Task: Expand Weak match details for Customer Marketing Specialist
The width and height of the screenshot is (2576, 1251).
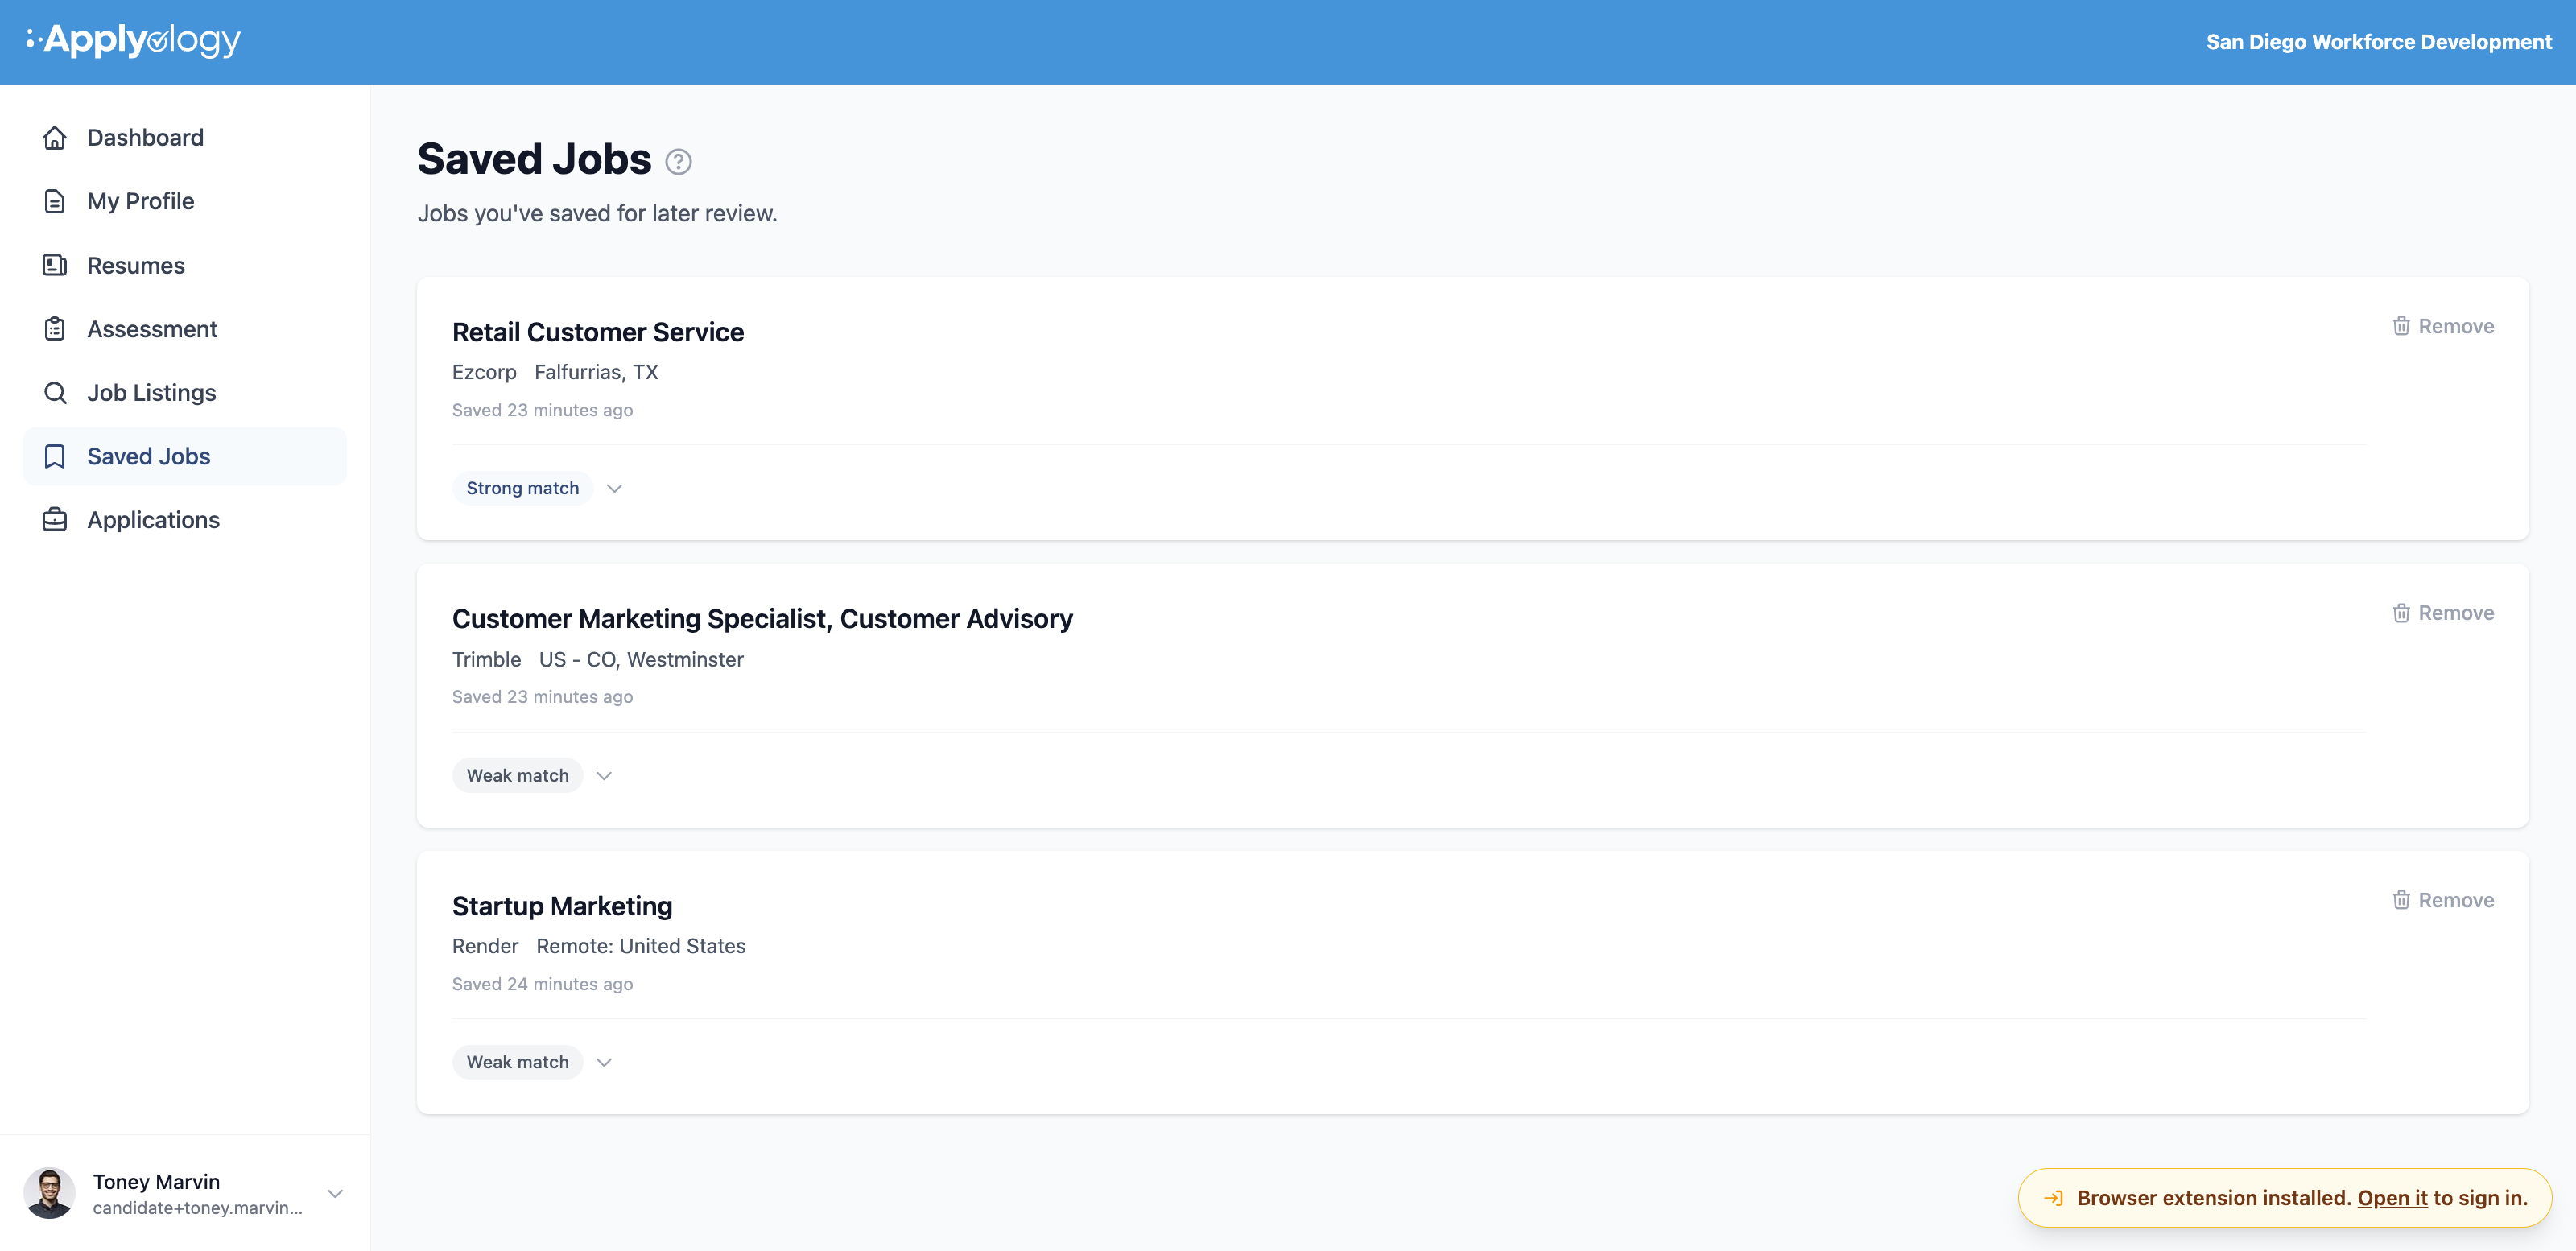Action: pyautogui.click(x=604, y=776)
